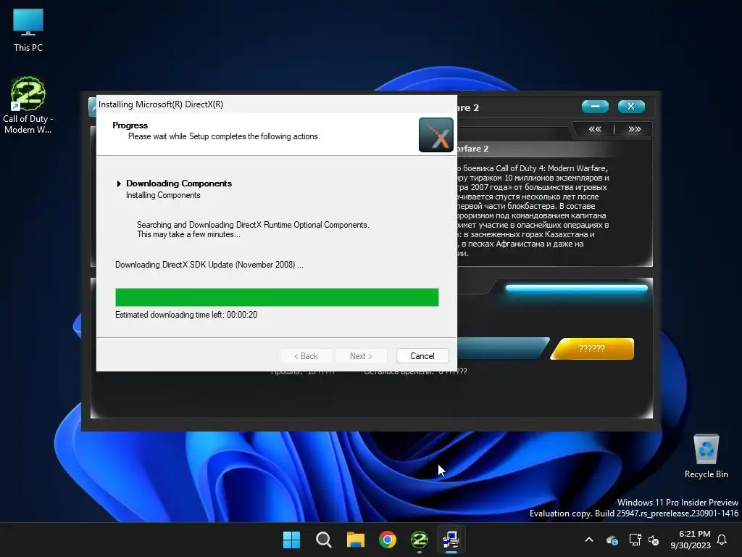Close the Modern Warfare 2 installer window
Viewport: 742px width, 557px height.
click(x=631, y=107)
